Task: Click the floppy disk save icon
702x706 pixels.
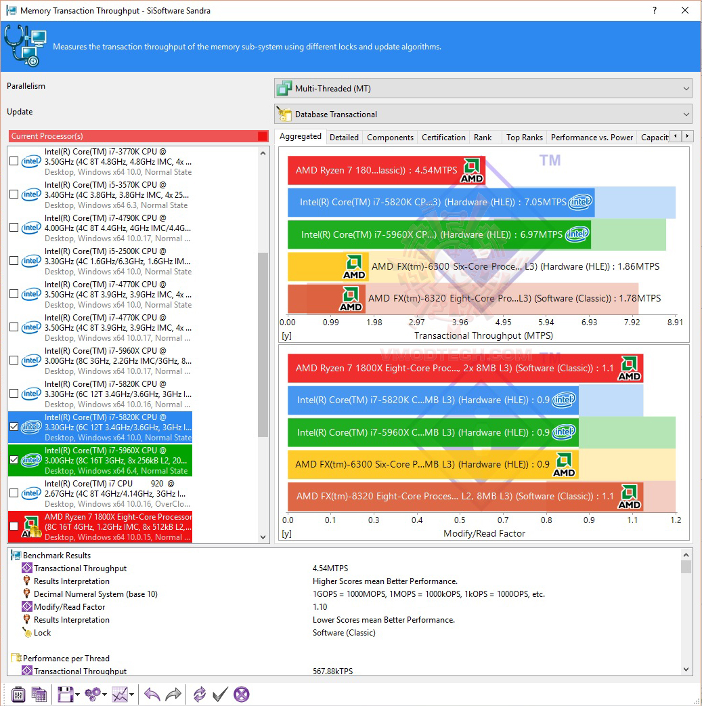Action: click(65, 694)
